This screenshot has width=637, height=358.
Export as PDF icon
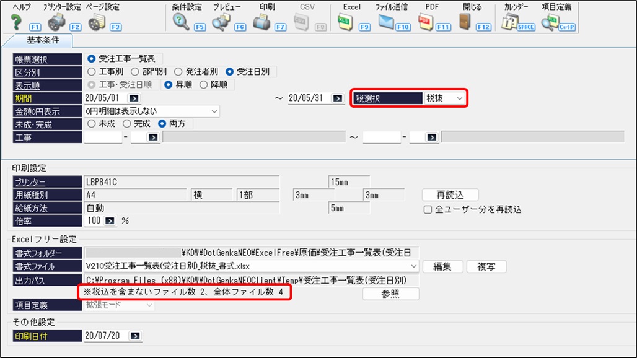pyautogui.click(x=425, y=22)
